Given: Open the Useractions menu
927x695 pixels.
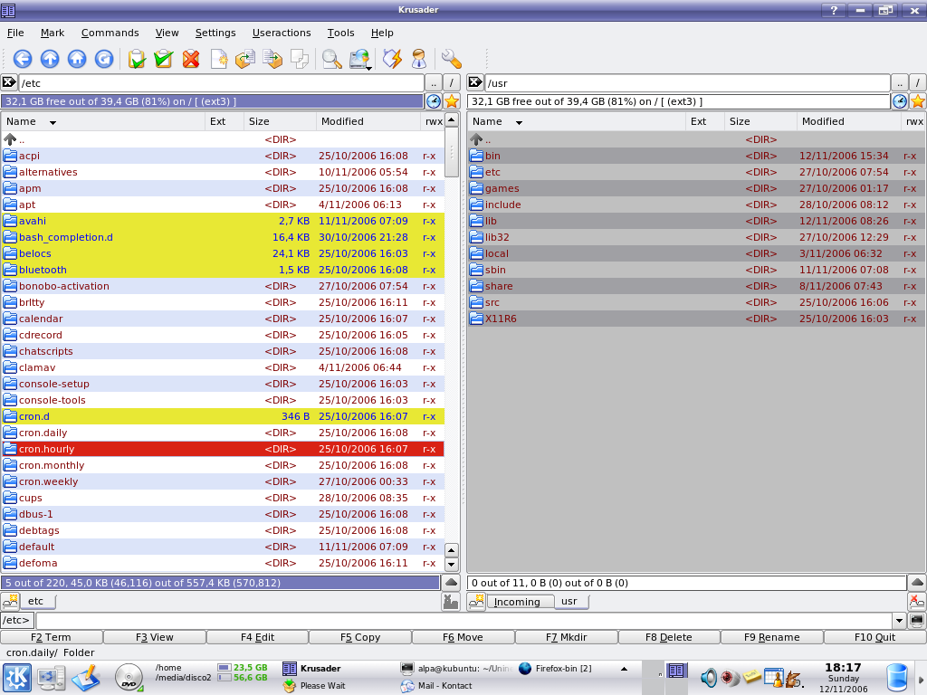Looking at the screenshot, I should (282, 33).
